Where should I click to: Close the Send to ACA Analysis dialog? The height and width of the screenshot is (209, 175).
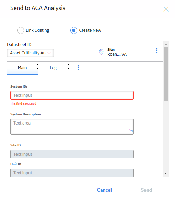(x=166, y=9)
